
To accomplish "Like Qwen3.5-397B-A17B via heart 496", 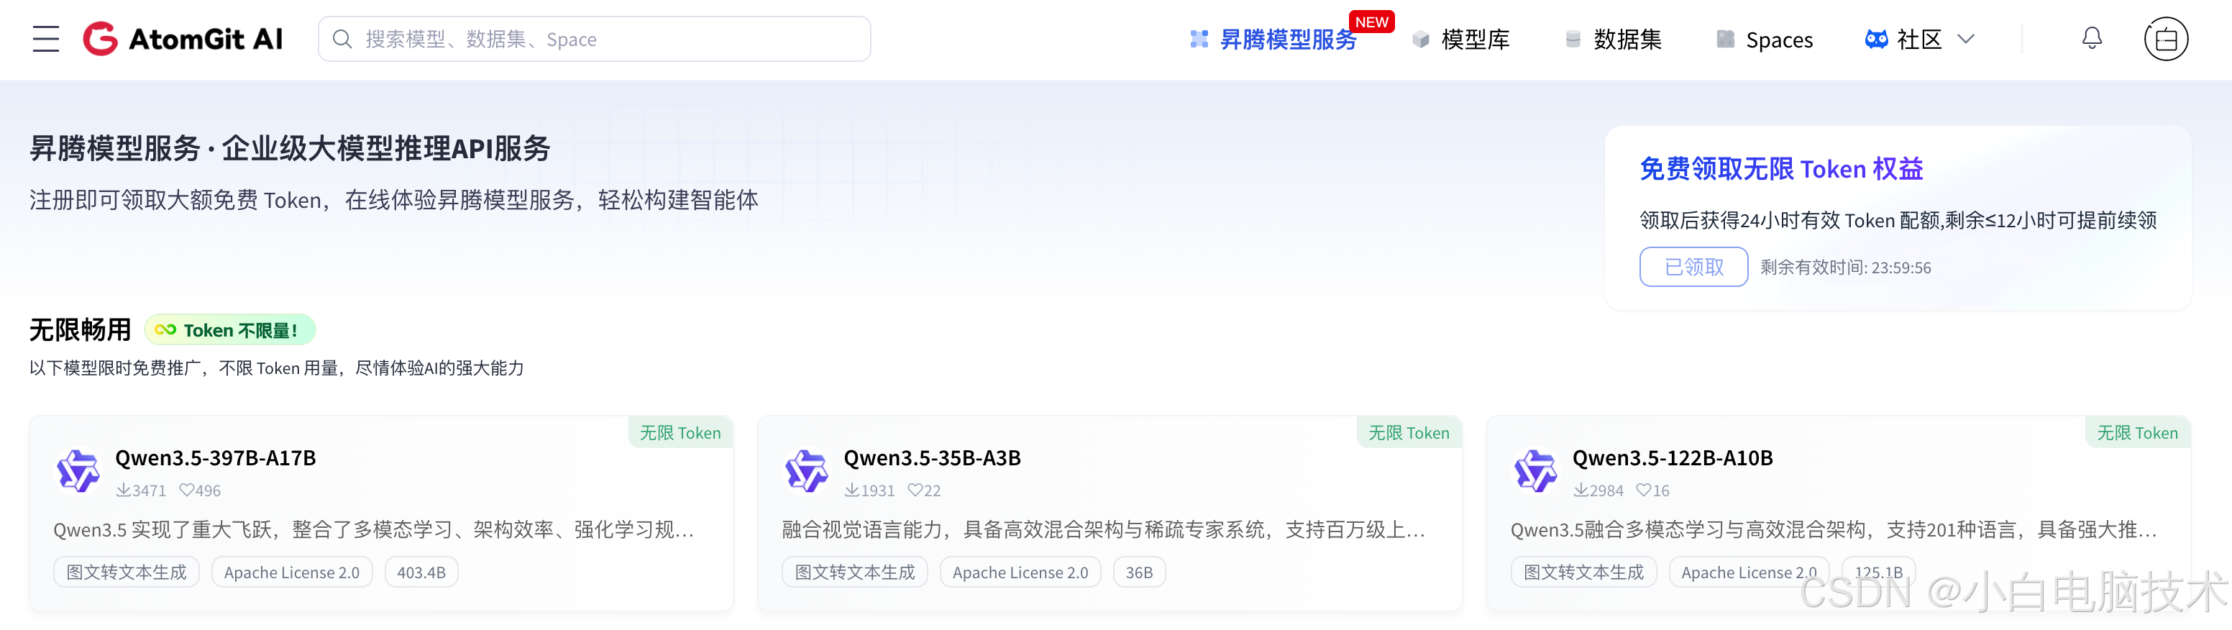I will tap(186, 490).
